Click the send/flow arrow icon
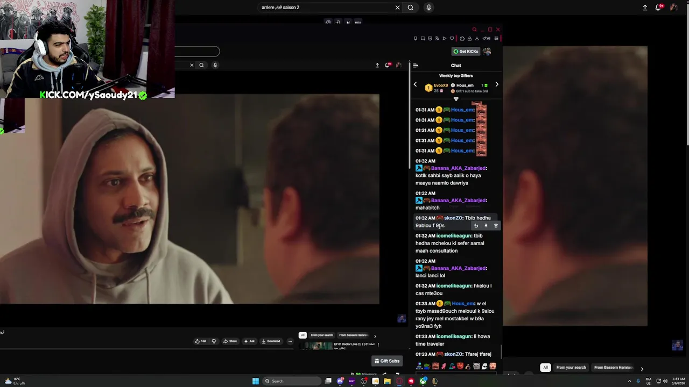This screenshot has height=387, width=689. (445, 38)
